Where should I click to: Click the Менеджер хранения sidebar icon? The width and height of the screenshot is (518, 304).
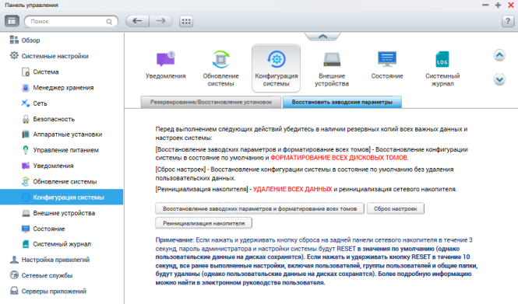tap(26, 88)
